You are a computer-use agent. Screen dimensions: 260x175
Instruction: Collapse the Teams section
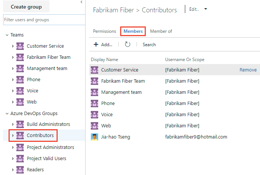click(x=7, y=35)
